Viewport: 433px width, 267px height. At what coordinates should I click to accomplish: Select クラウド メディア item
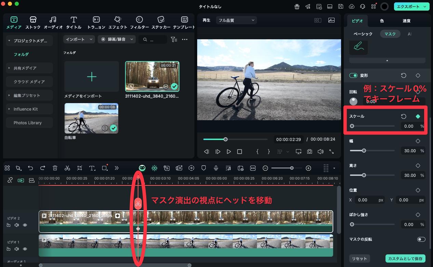pyautogui.click(x=29, y=82)
